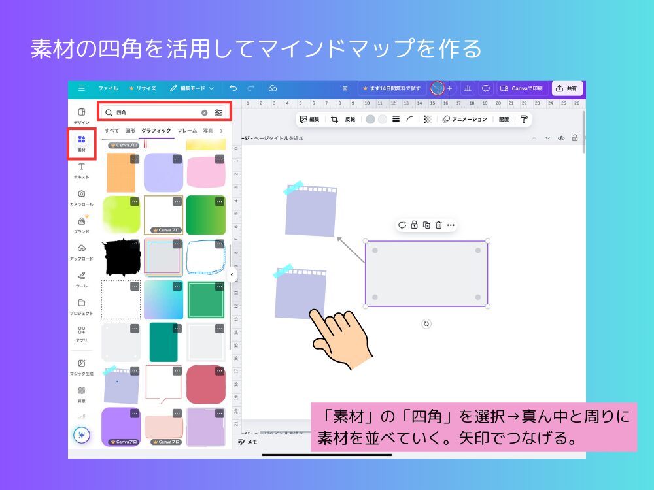Toggle the page lock icon

(x=575, y=138)
